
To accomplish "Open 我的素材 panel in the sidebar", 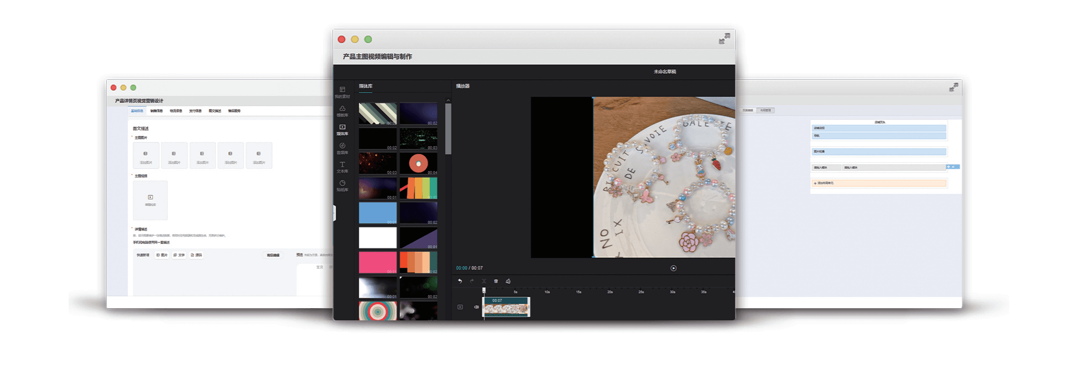I will tap(342, 92).
